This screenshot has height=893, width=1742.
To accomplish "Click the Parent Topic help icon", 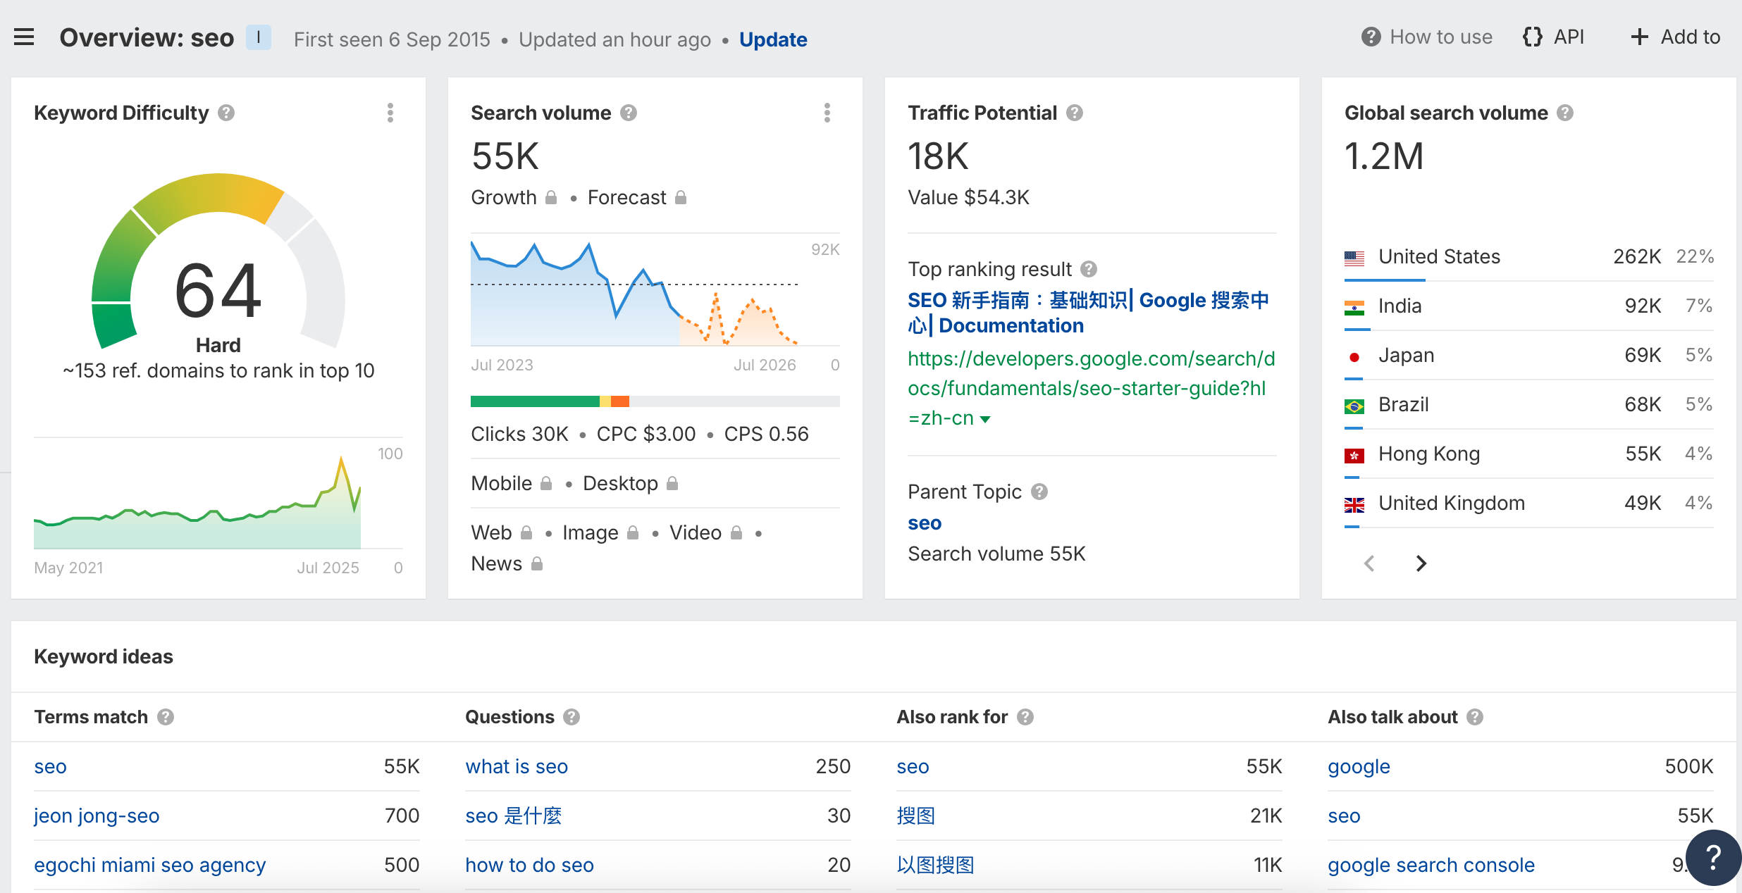I will pos(1039,492).
